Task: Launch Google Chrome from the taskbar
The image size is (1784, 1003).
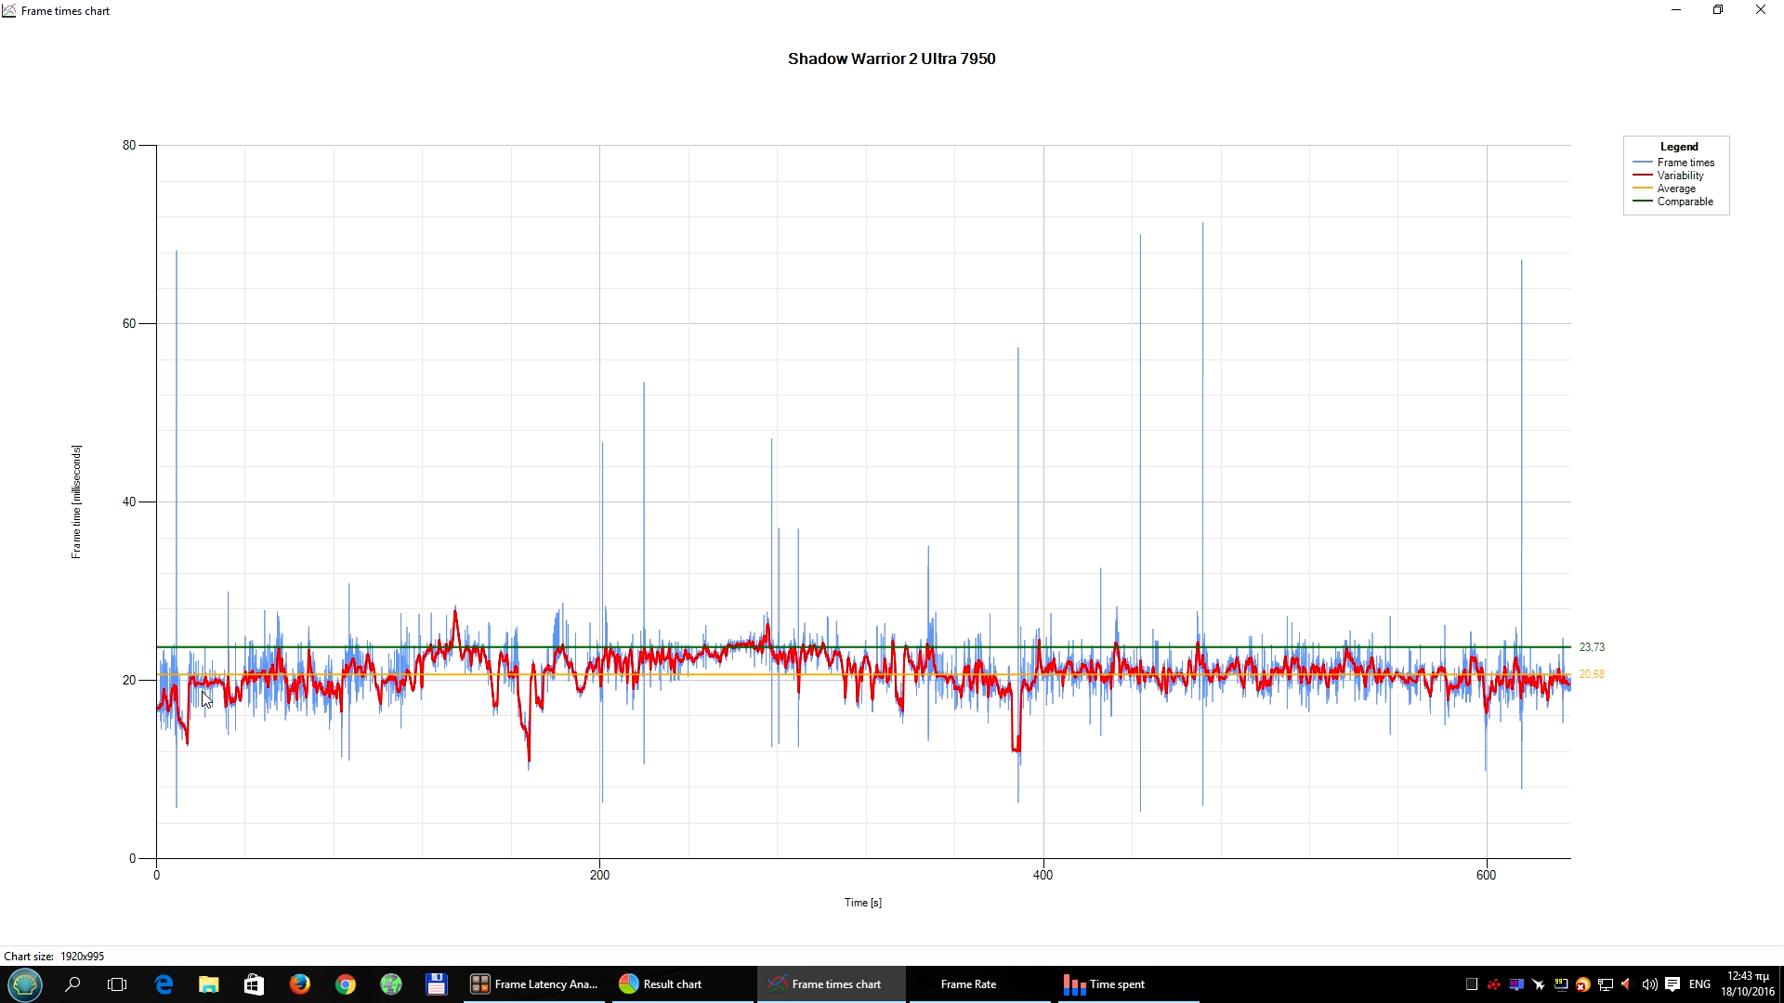Action: pos(345,983)
